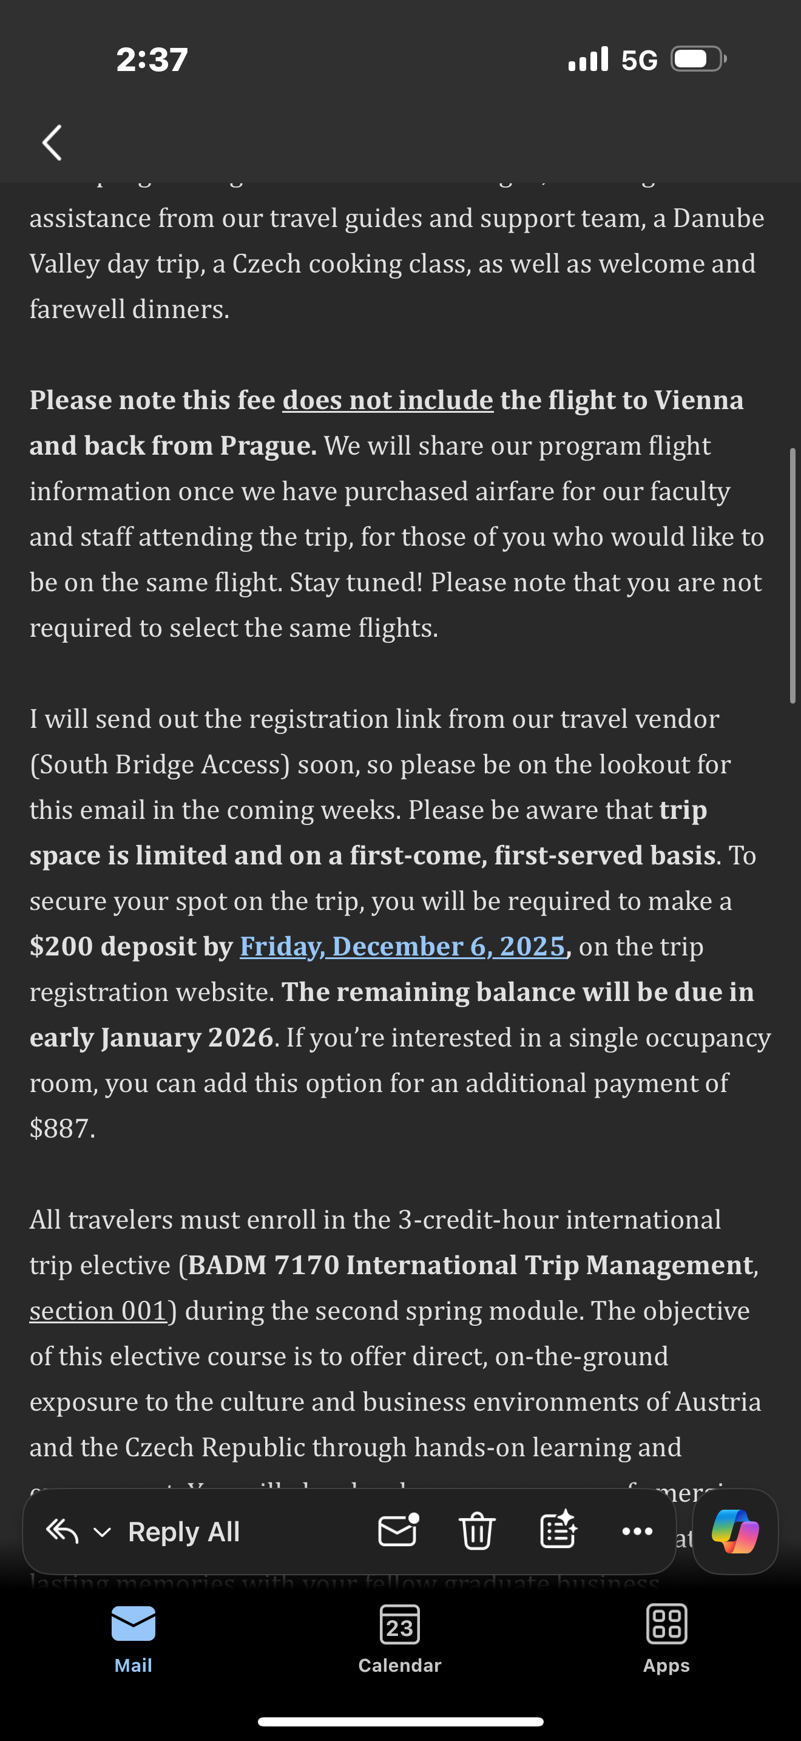Tap the 2:37 clock in status bar
Screen dimensions: 801x1741
tap(152, 59)
